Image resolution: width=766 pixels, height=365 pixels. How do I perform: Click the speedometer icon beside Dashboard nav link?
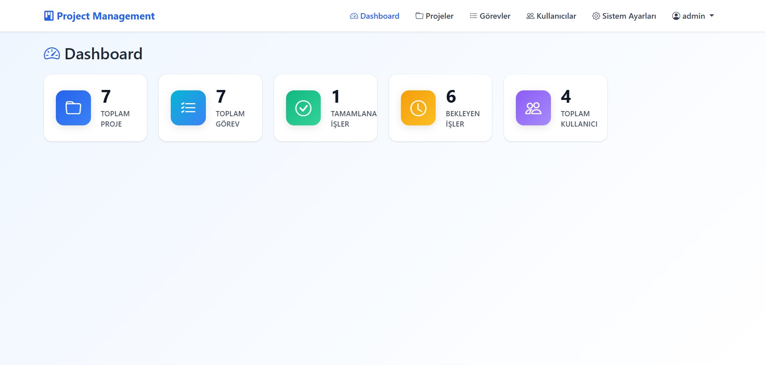[x=354, y=16]
